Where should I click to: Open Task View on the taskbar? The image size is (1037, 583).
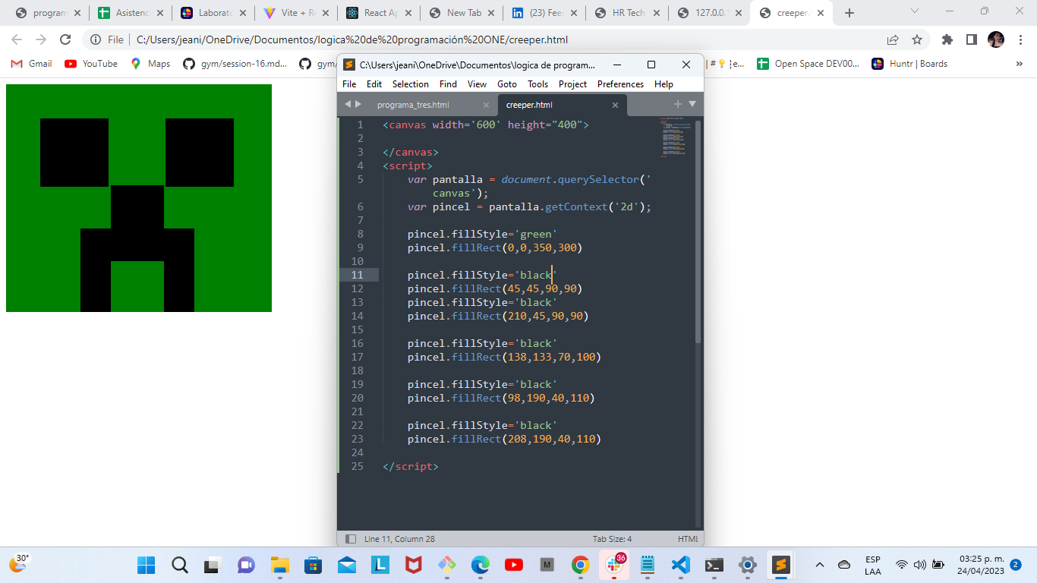[x=212, y=565]
